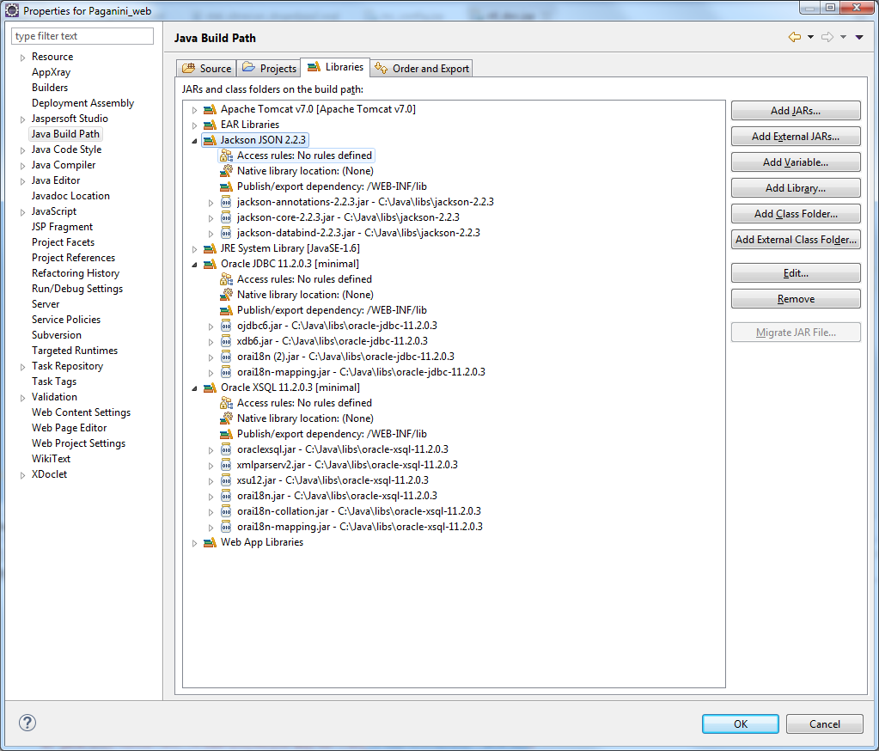
Task: Select Web Project Settings in sidebar
Action: 78,443
